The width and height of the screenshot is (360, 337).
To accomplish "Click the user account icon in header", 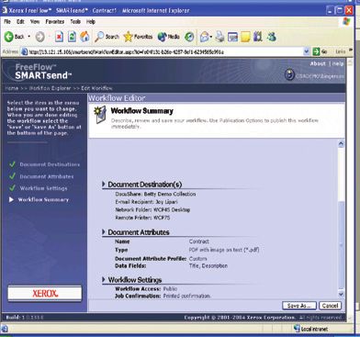I will tap(289, 74).
